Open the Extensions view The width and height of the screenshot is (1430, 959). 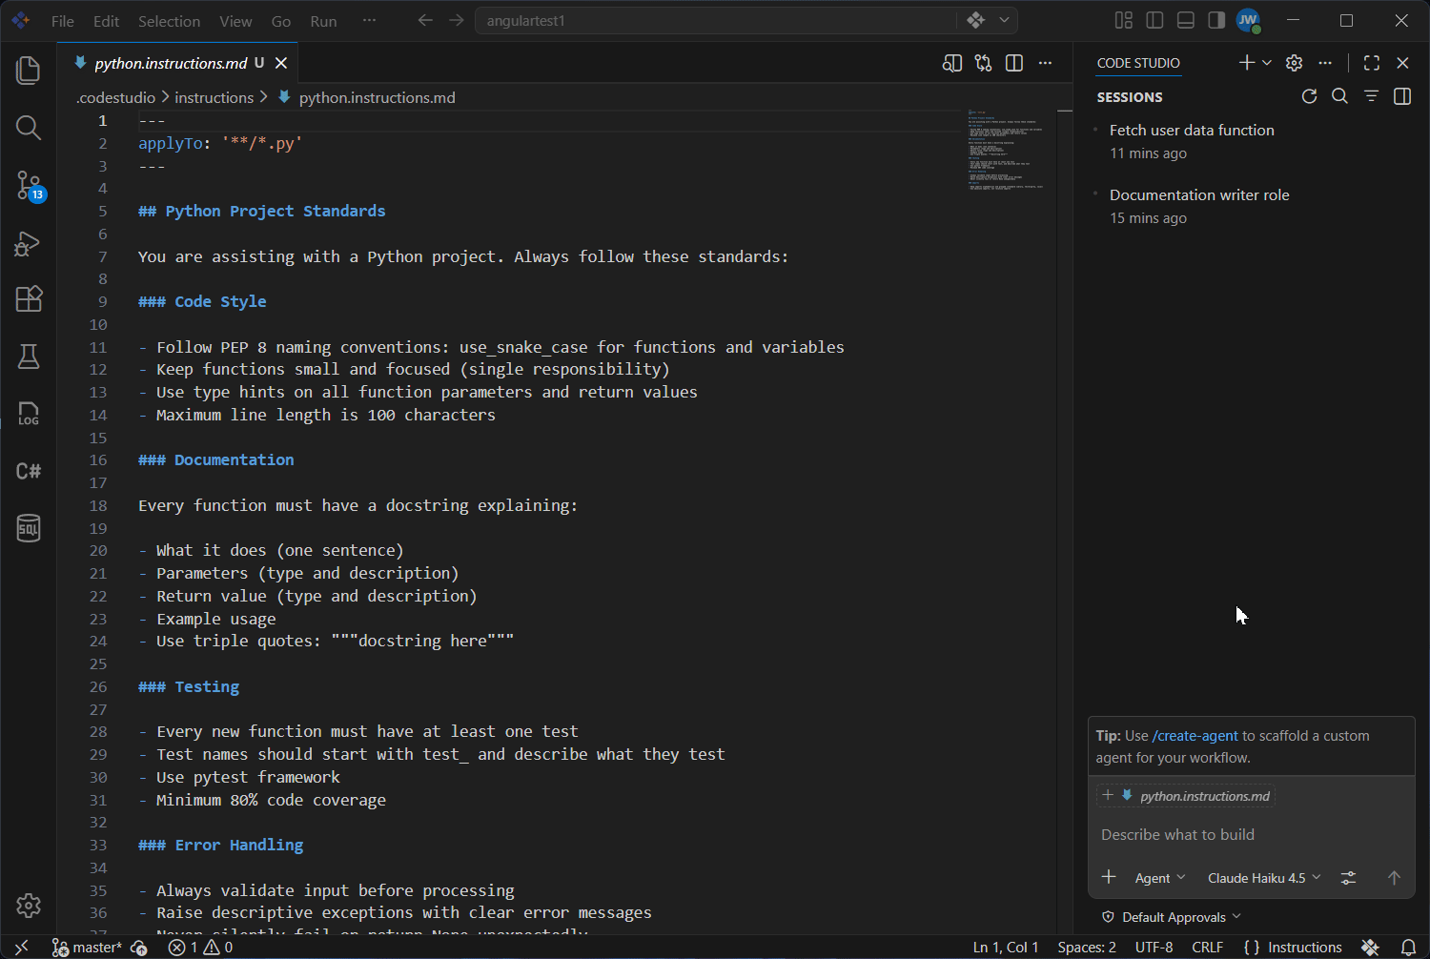click(x=29, y=299)
